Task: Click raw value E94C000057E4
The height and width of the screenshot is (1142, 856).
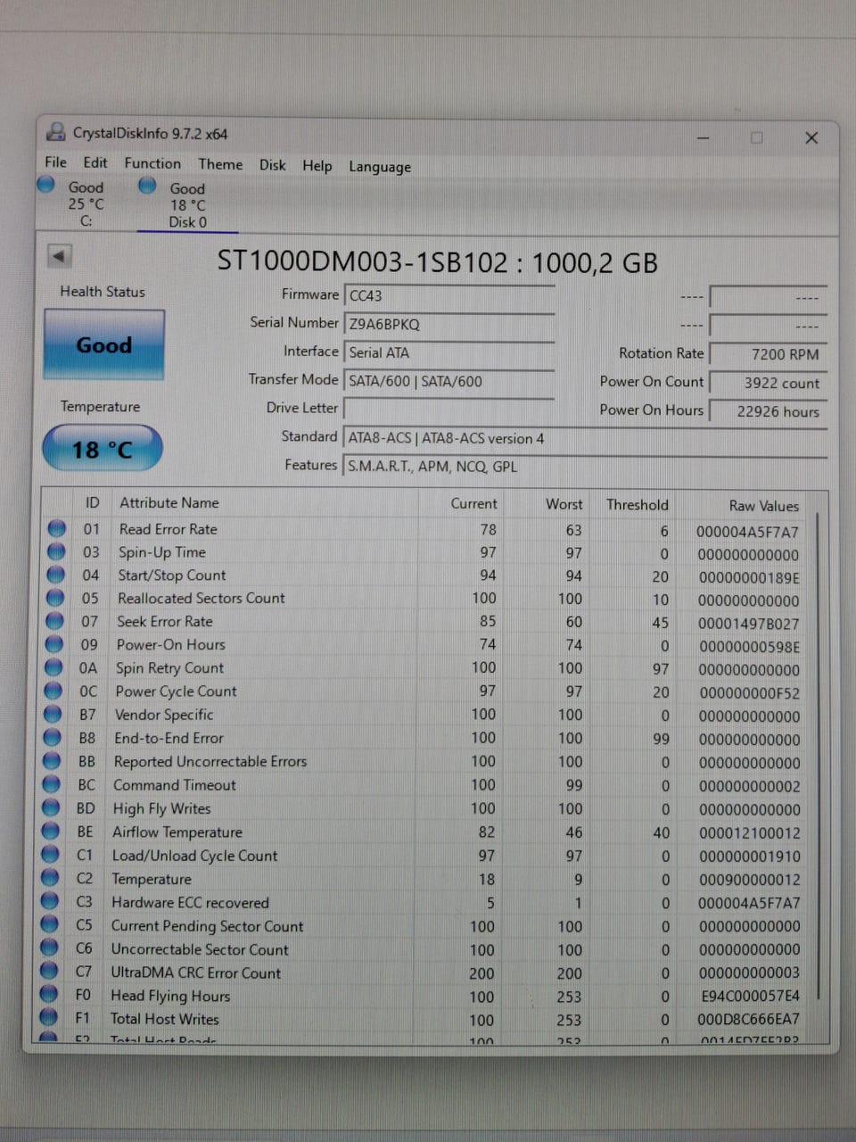Action: point(750,996)
